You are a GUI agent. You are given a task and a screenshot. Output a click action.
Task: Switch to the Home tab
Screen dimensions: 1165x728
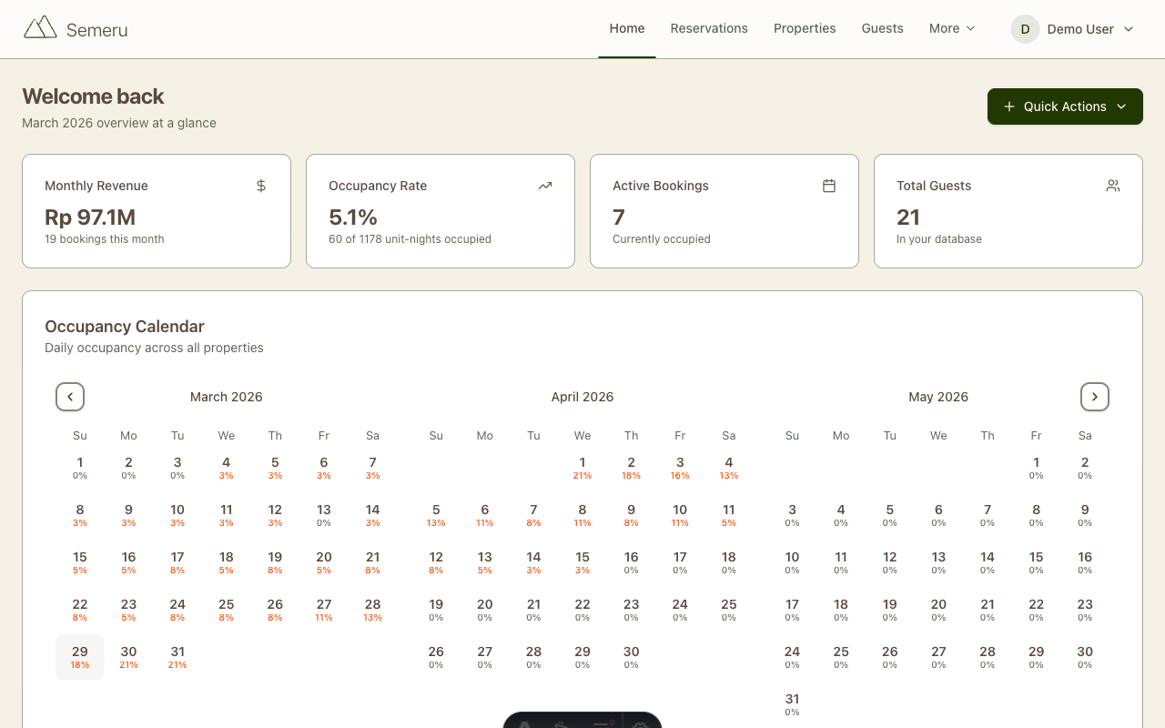[627, 28]
